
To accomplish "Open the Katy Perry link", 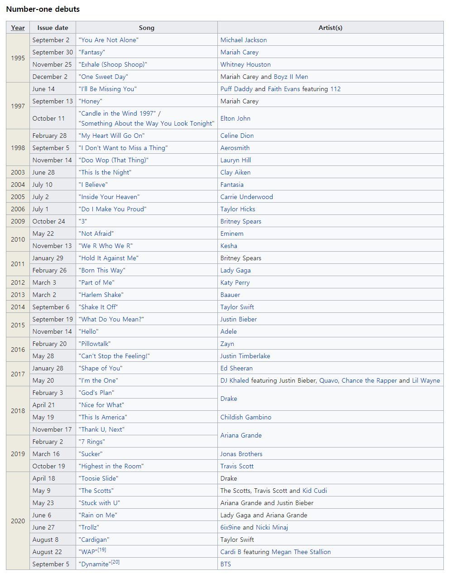I will click(235, 282).
